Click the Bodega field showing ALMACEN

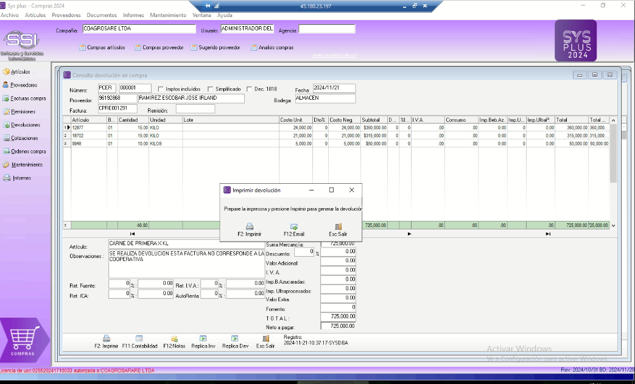tap(325, 99)
